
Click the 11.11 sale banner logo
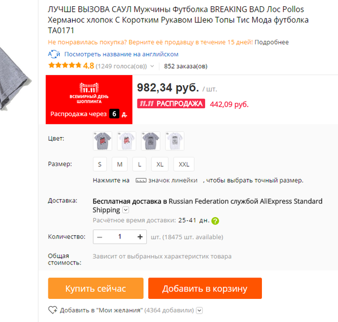pos(89,87)
